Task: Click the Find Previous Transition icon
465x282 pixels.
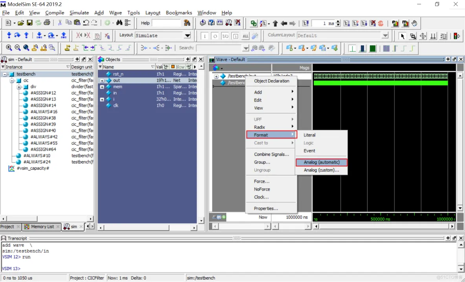Action: point(85,48)
